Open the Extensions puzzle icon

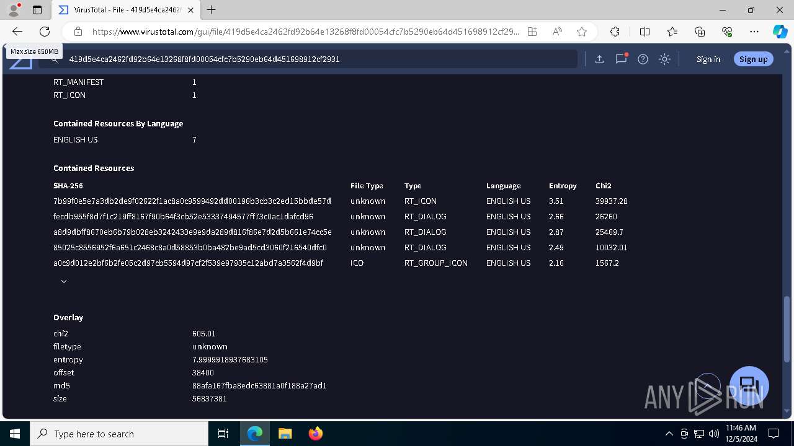(x=615, y=32)
